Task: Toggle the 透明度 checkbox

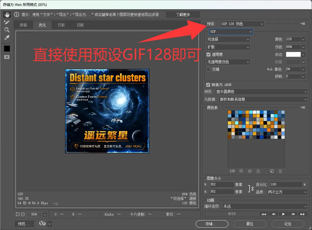Action: (x=209, y=54)
